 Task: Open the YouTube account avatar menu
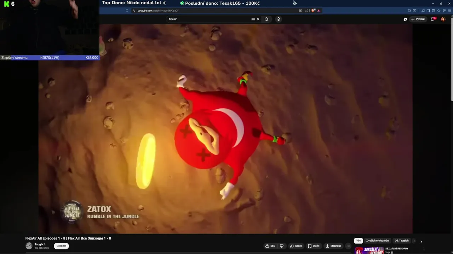click(x=443, y=19)
